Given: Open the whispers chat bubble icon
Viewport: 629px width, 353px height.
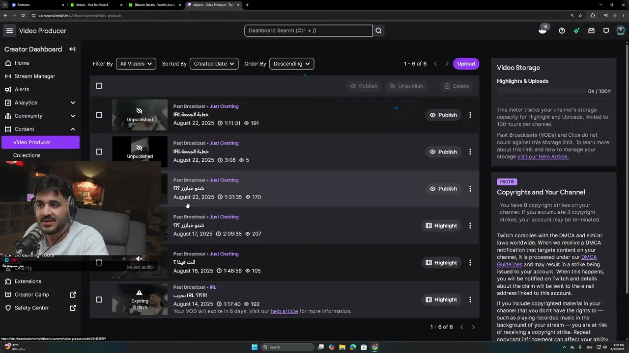Looking at the screenshot, I should (606, 30).
